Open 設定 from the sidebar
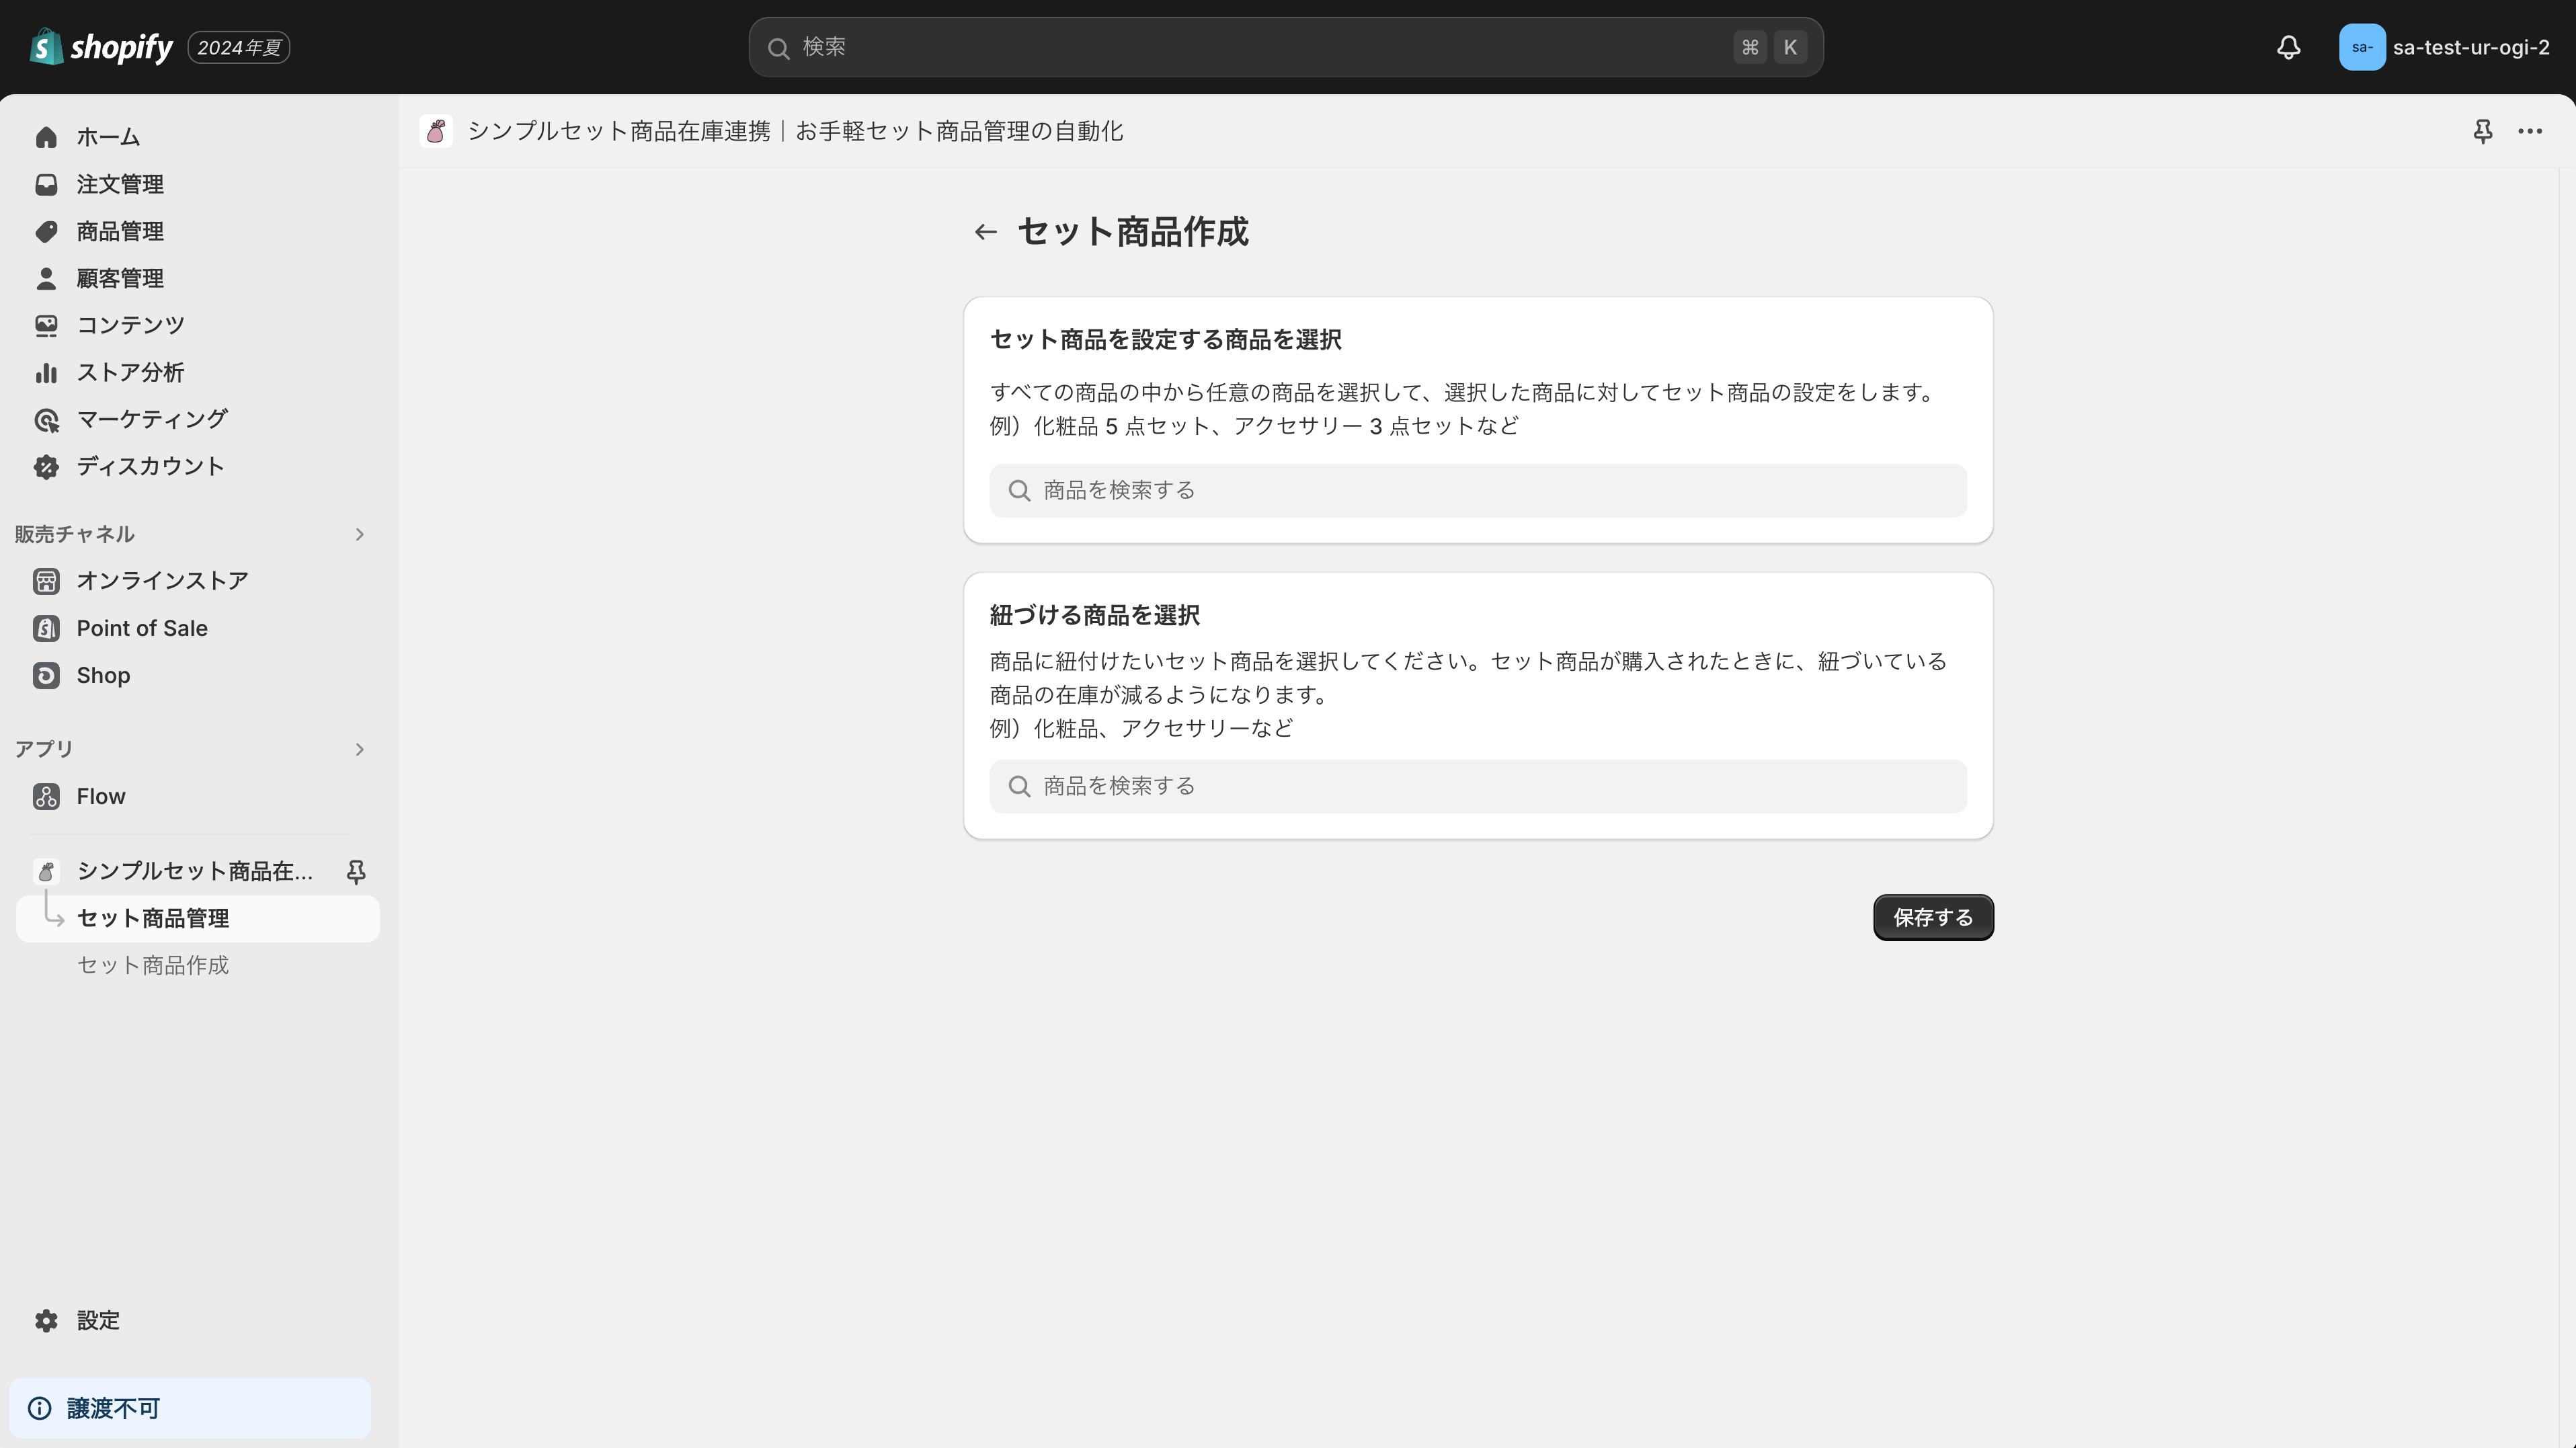 [98, 1320]
